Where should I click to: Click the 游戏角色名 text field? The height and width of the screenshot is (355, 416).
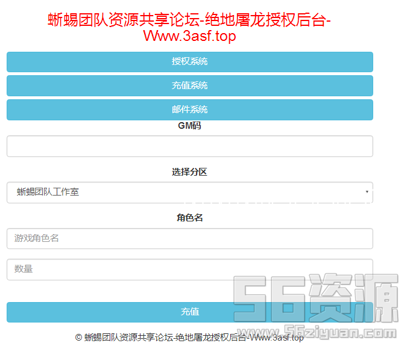[189, 238]
